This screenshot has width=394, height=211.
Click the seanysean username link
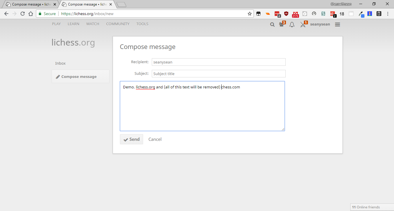(320, 24)
